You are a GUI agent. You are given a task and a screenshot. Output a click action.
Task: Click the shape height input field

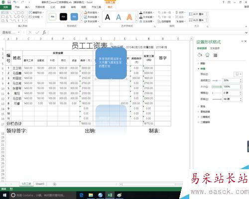pos(199,14)
